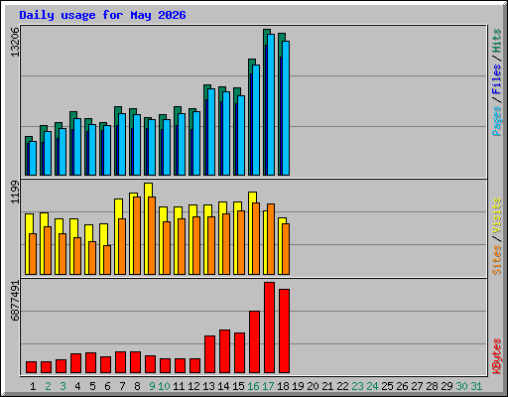Click the orange sites bar for day 1
This screenshot has width=508, height=397.
33,254
